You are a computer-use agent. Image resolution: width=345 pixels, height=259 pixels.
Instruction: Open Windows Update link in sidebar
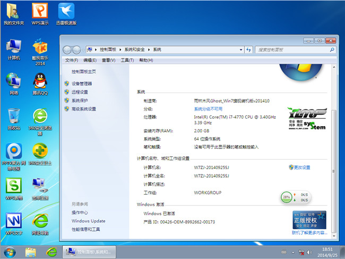tap(88, 221)
